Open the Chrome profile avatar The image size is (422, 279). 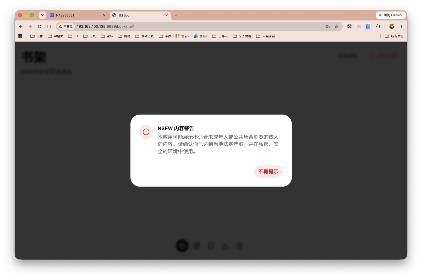coord(392,26)
